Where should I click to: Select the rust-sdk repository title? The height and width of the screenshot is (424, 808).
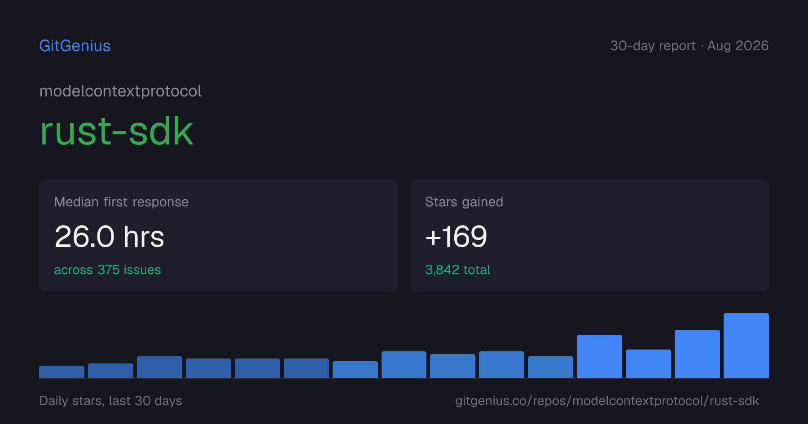tap(117, 131)
